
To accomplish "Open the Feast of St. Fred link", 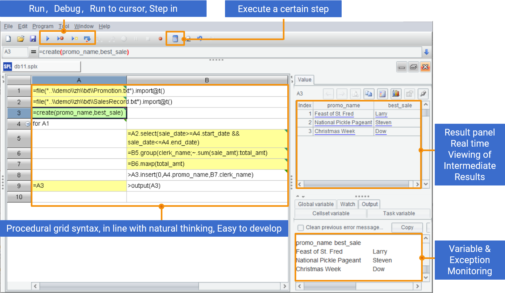I will coord(334,114).
